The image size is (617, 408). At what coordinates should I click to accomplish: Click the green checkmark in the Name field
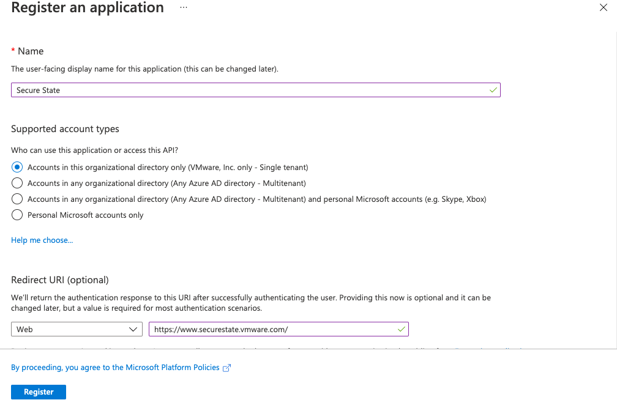coord(493,89)
